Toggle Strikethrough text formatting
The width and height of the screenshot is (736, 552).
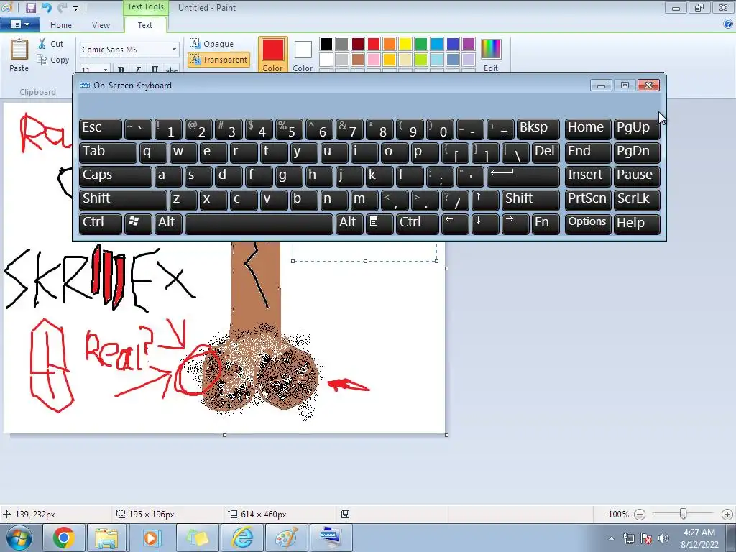pyautogui.click(x=171, y=70)
